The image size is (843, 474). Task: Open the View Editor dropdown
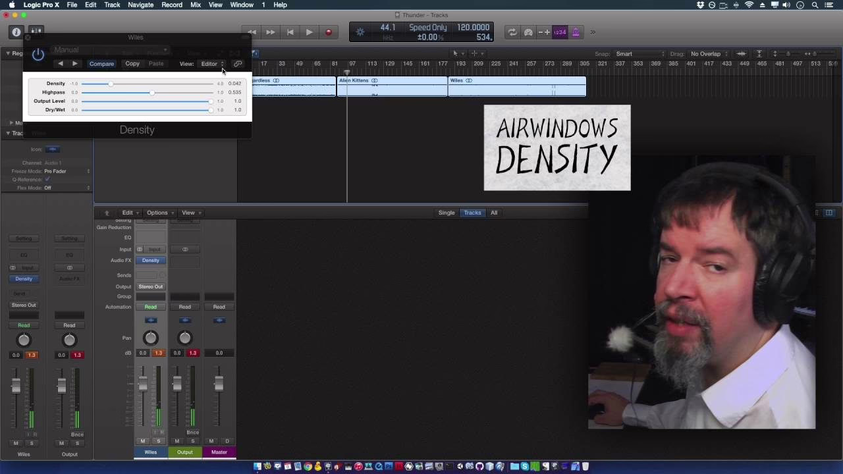pyautogui.click(x=212, y=64)
